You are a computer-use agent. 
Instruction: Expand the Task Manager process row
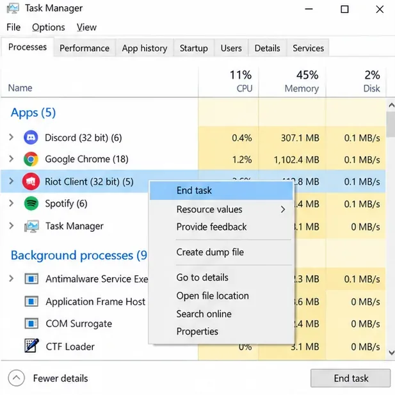coord(11,226)
